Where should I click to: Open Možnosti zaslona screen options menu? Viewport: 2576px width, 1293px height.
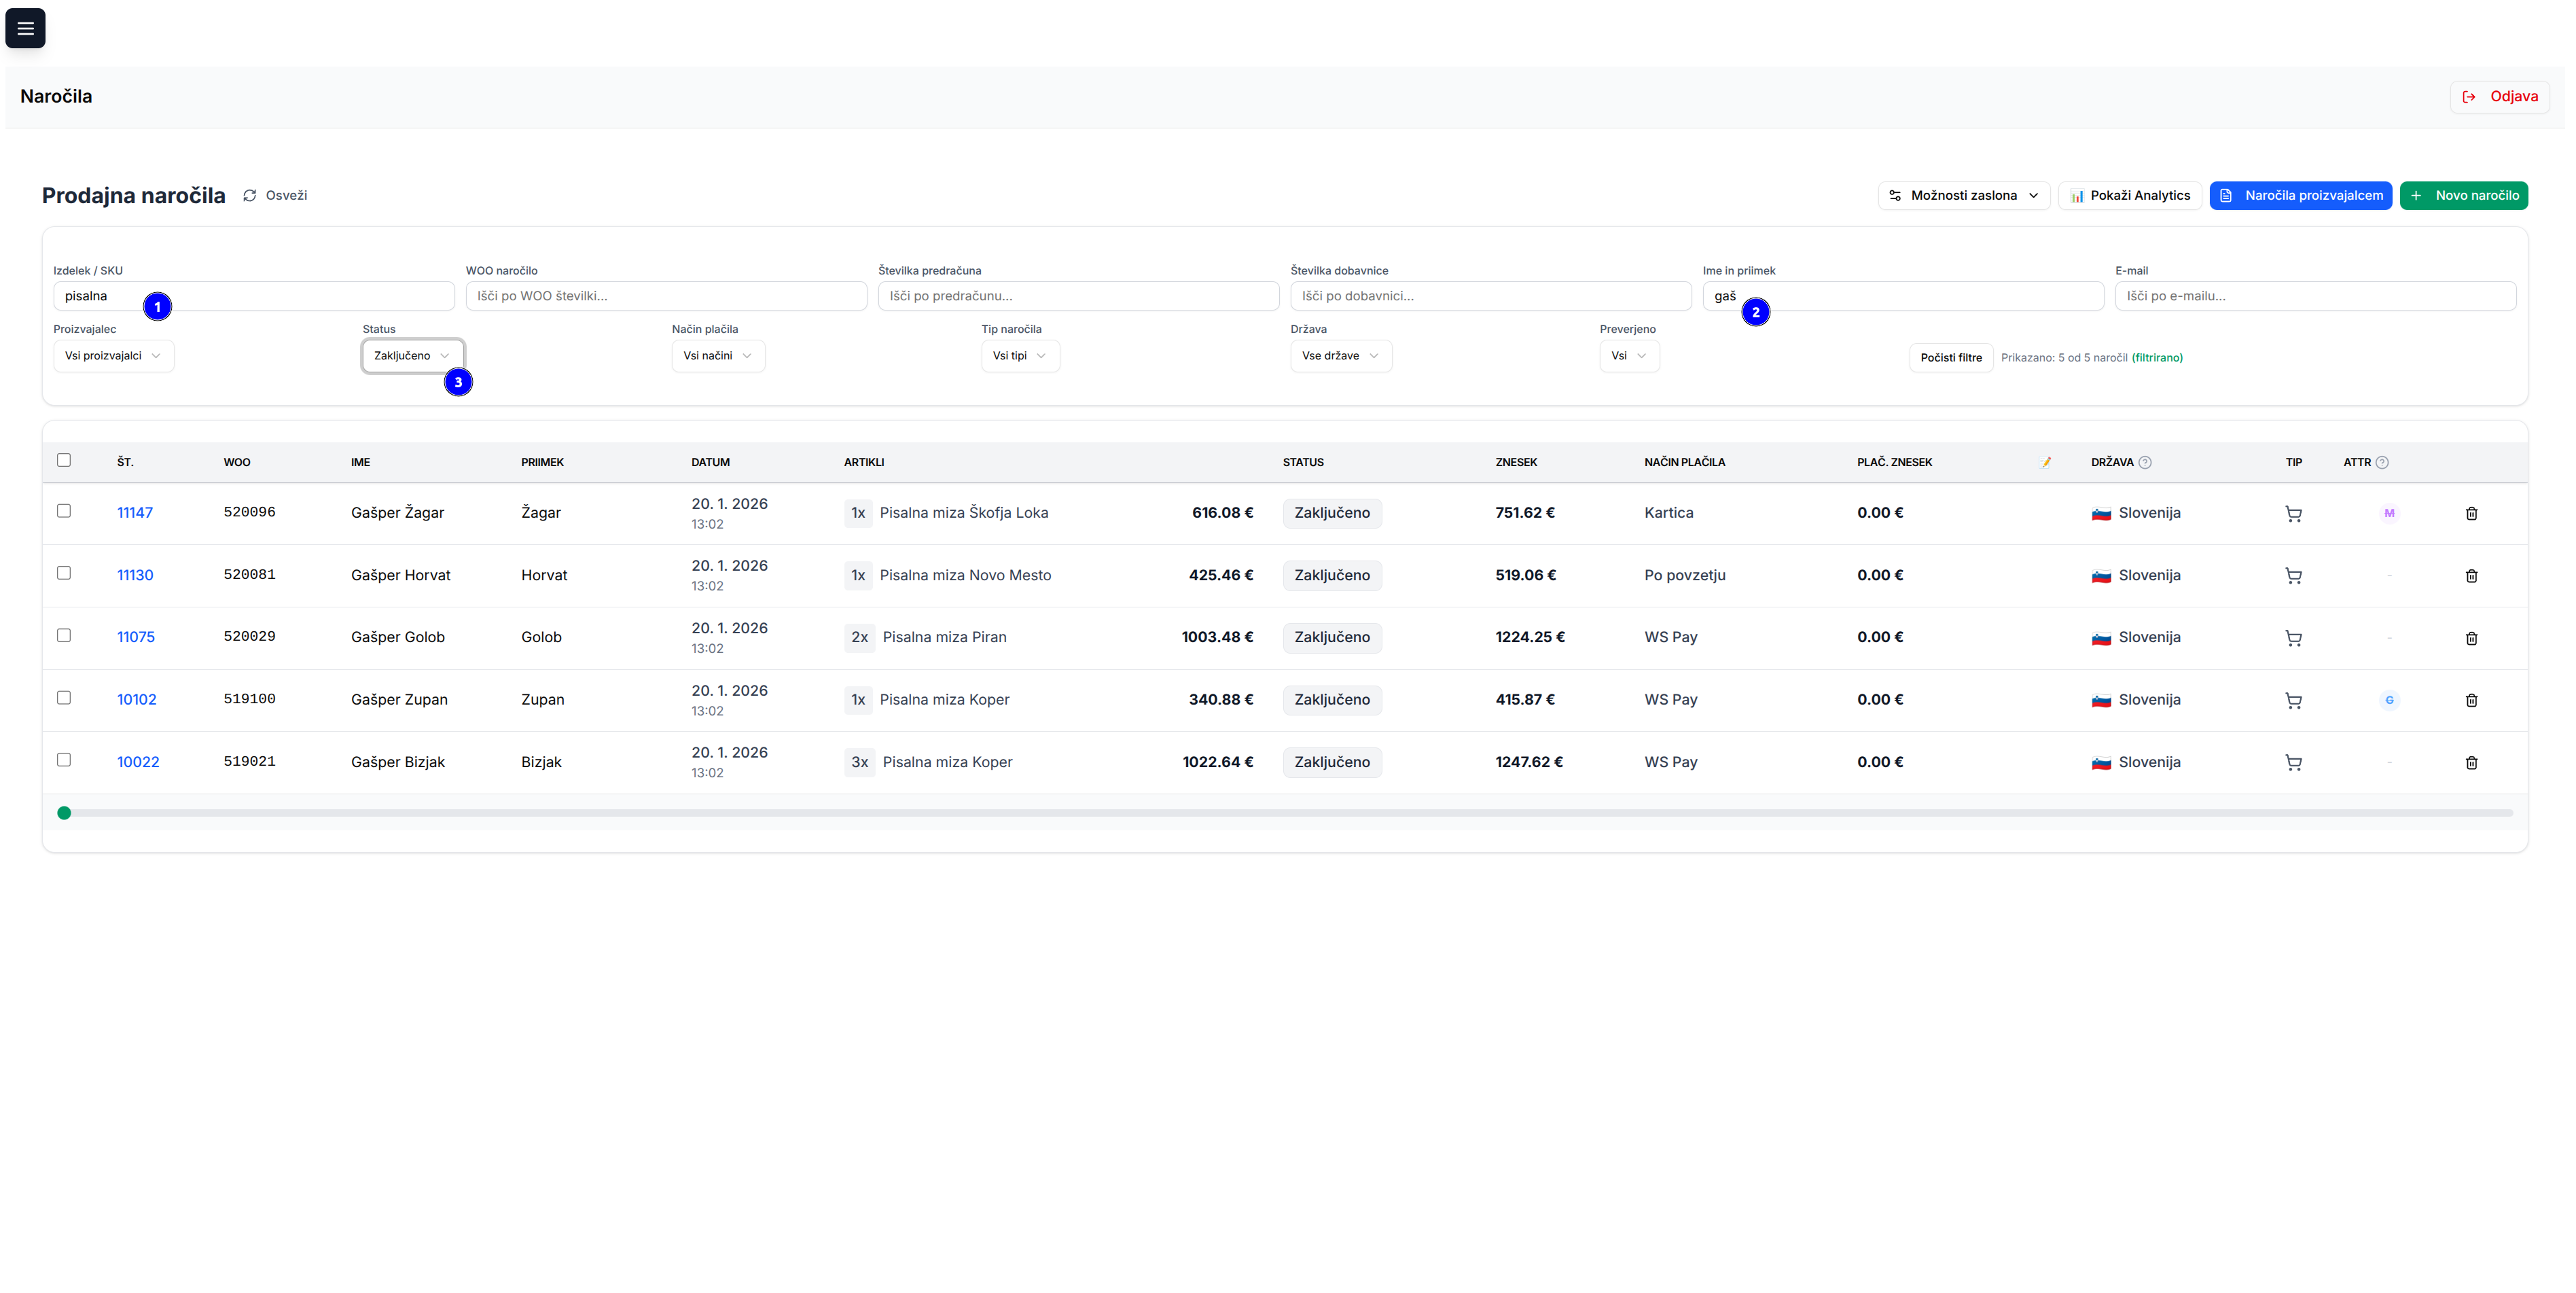click(1963, 196)
